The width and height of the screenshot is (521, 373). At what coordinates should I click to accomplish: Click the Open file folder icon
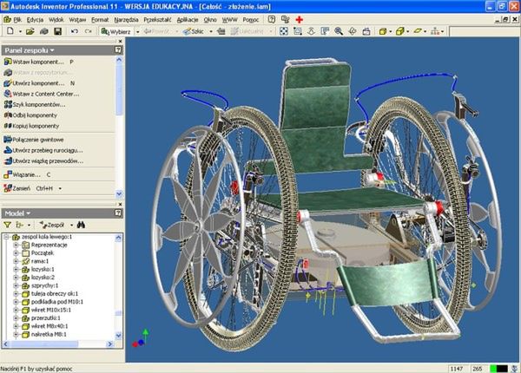point(30,31)
